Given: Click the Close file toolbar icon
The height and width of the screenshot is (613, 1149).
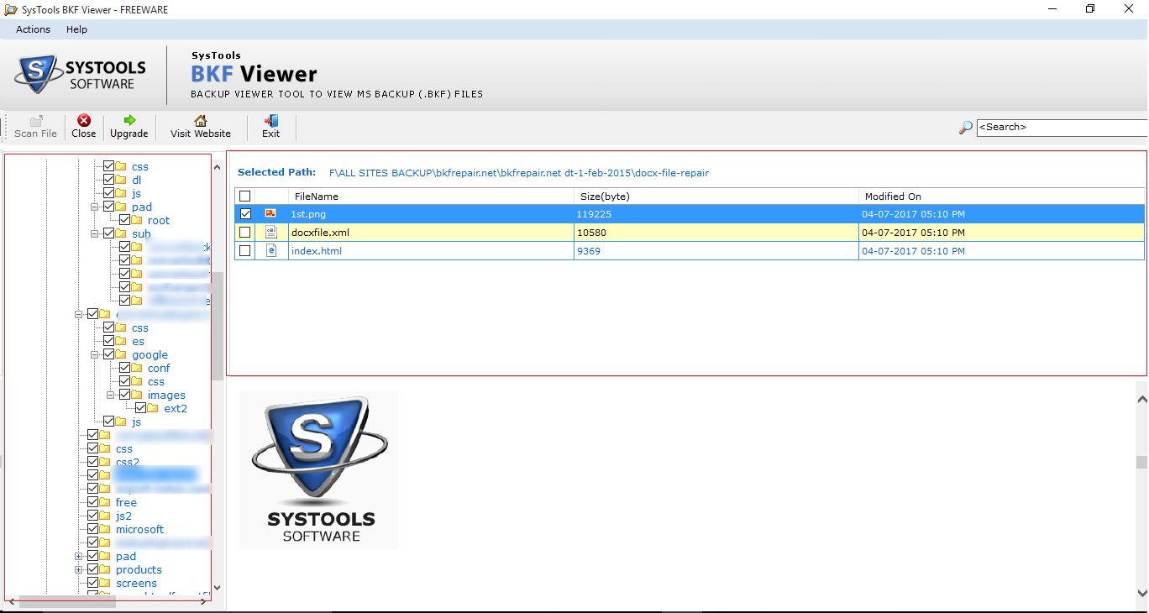Looking at the screenshot, I should pos(83,126).
